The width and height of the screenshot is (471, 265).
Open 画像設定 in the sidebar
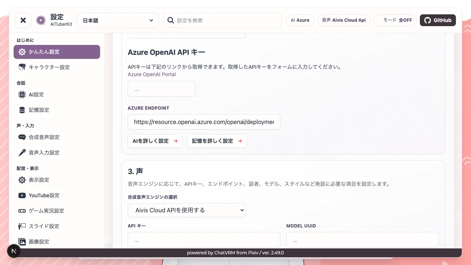click(x=57, y=242)
